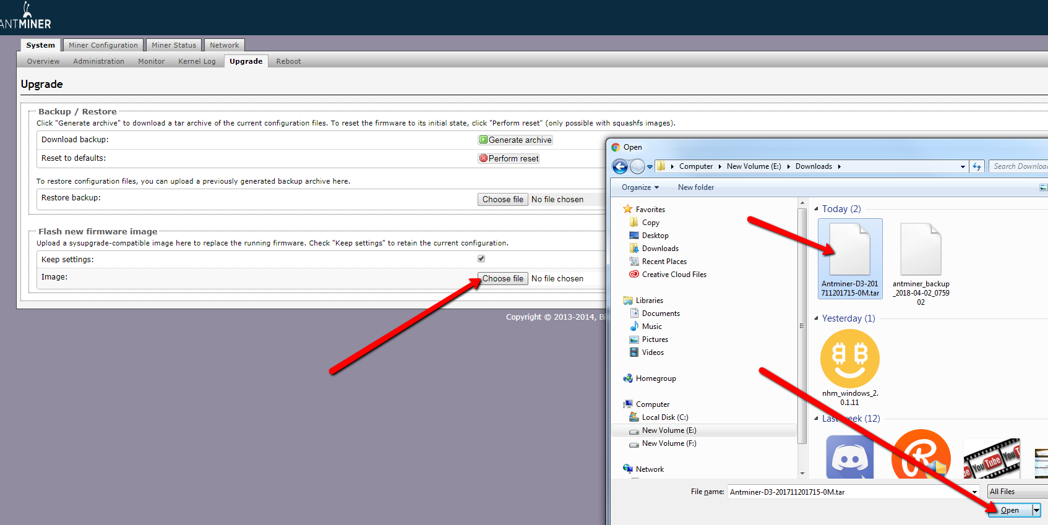This screenshot has width=1048, height=525.
Task: Click the back arrow in Open dialog
Action: 619,166
